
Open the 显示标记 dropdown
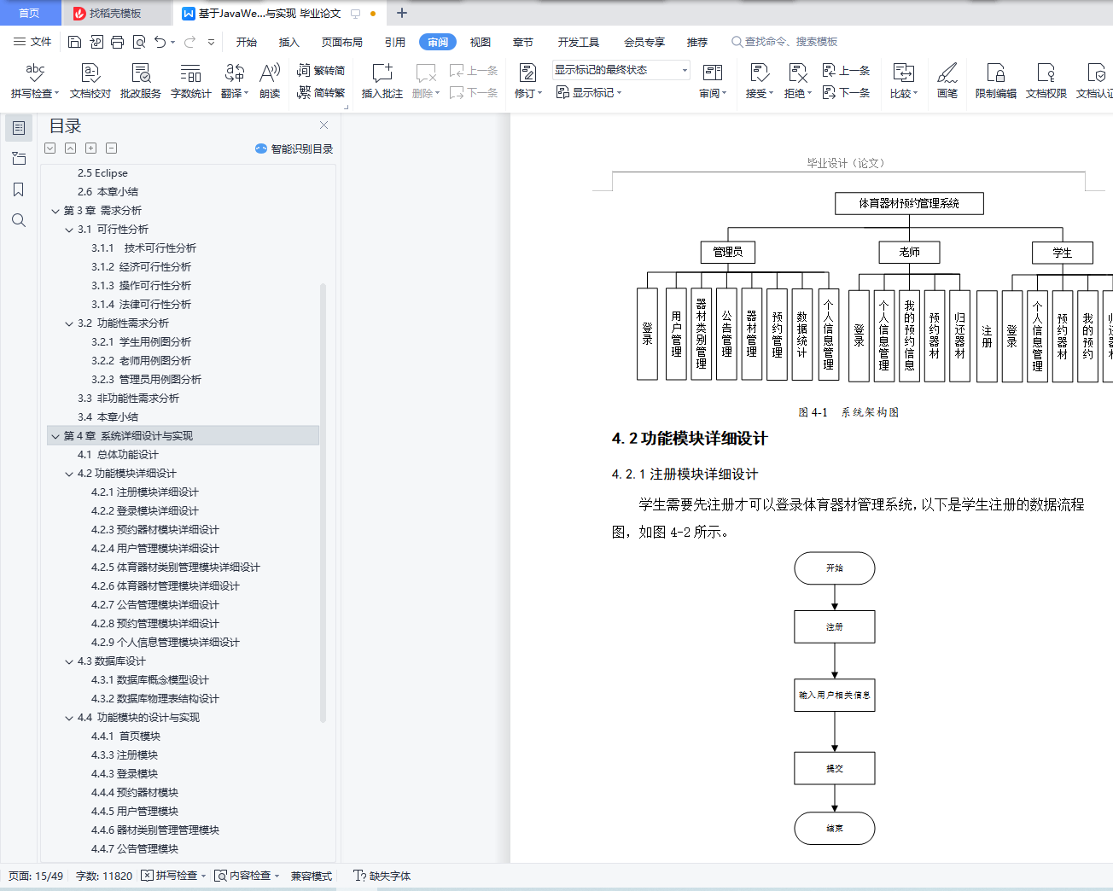(x=589, y=92)
